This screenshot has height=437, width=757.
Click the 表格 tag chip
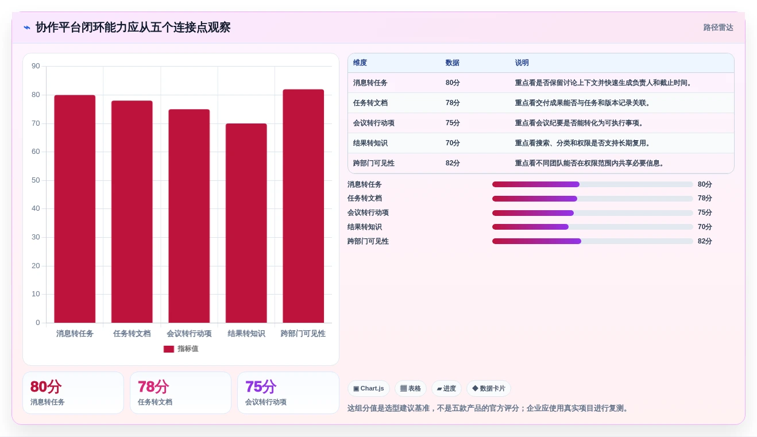411,389
